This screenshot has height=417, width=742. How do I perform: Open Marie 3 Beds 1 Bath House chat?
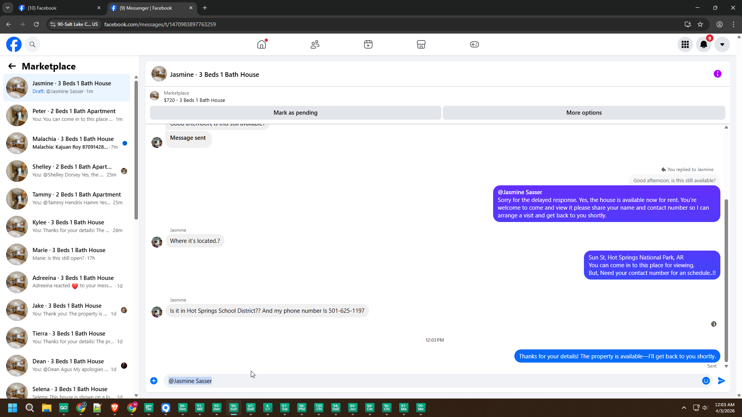pyautogui.click(x=66, y=254)
